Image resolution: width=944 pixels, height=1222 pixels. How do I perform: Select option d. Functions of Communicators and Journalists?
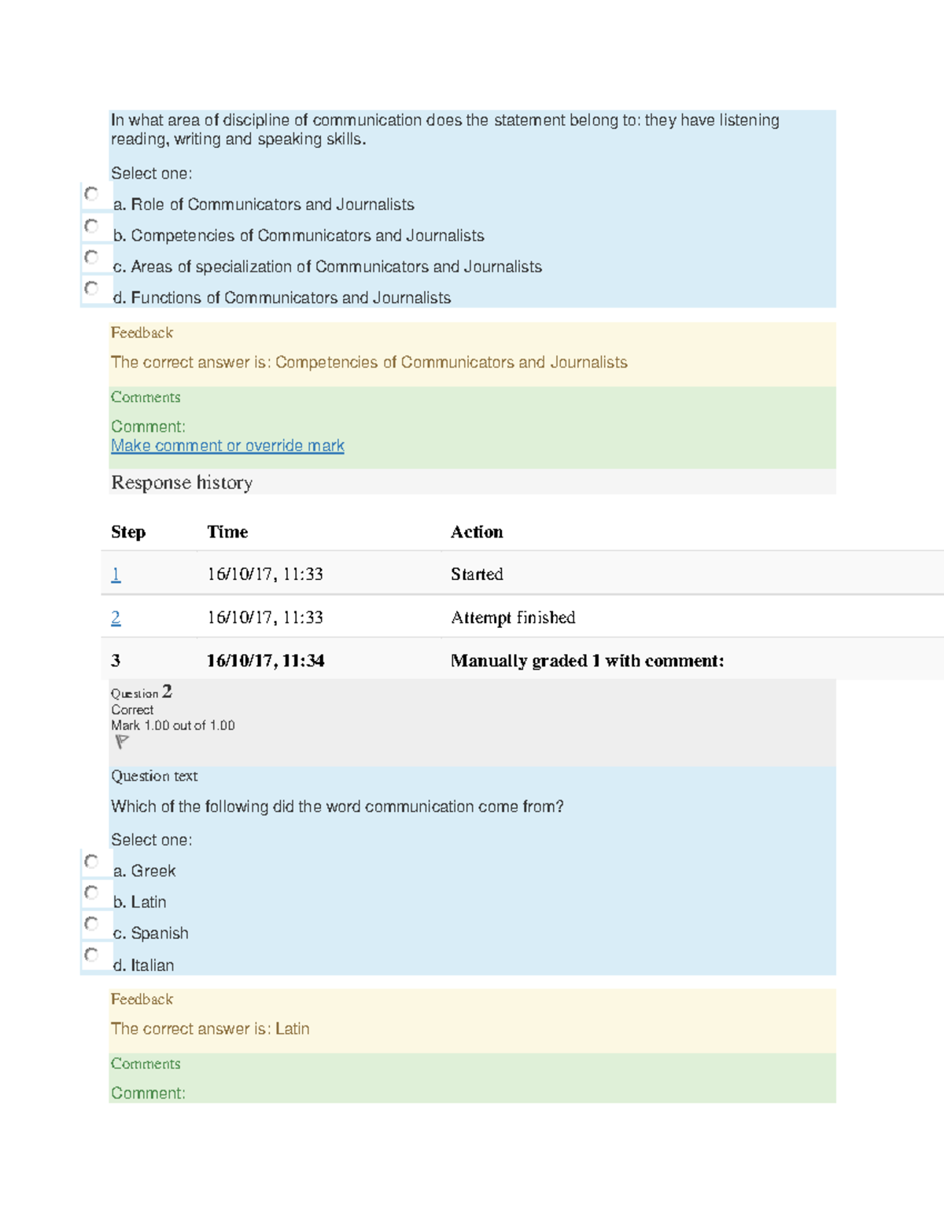pos(91,288)
